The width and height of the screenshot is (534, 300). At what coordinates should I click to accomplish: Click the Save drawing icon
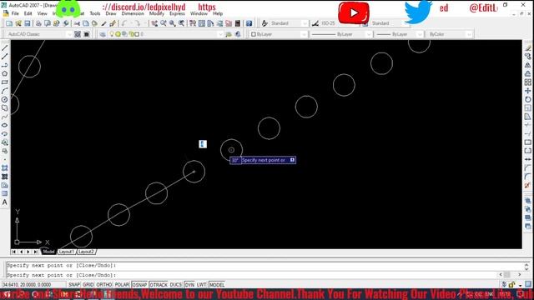pyautogui.click(x=28, y=23)
